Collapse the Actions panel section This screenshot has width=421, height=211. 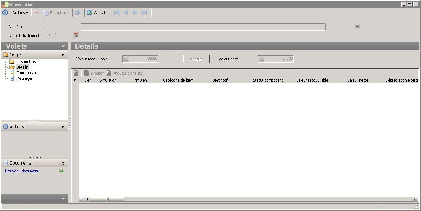[x=63, y=127]
